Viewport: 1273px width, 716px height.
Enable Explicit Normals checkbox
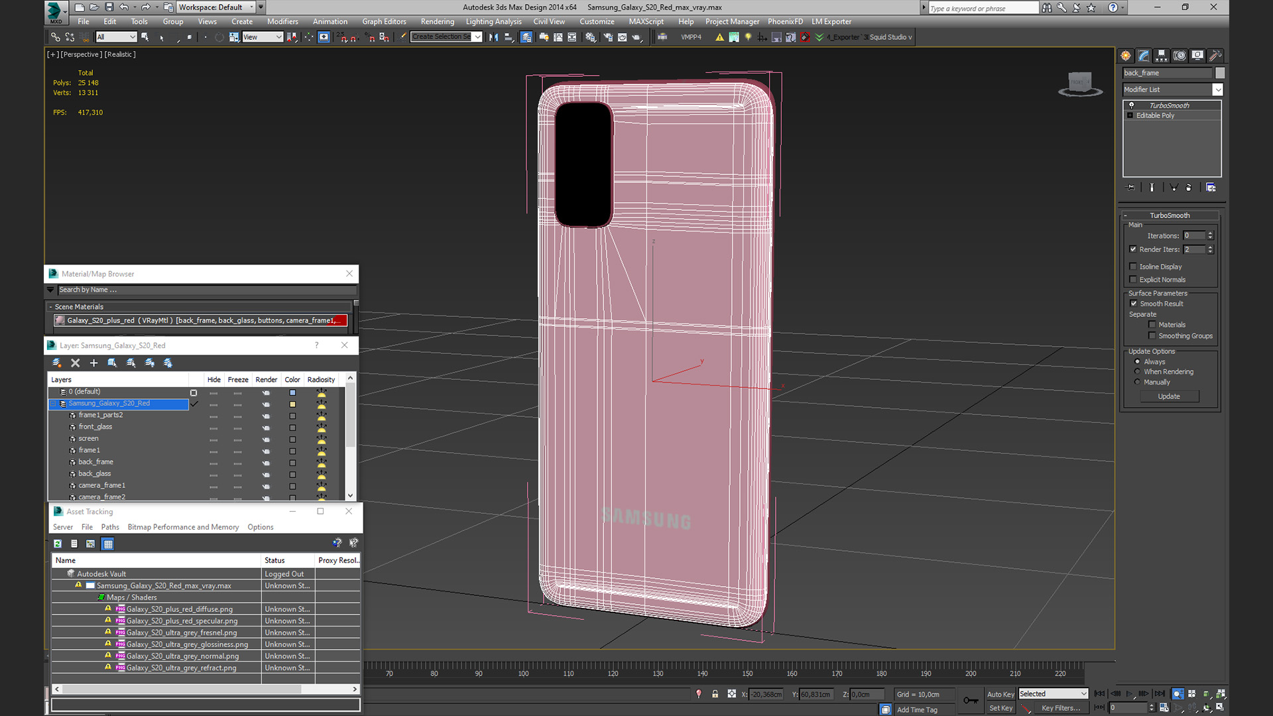tap(1133, 280)
